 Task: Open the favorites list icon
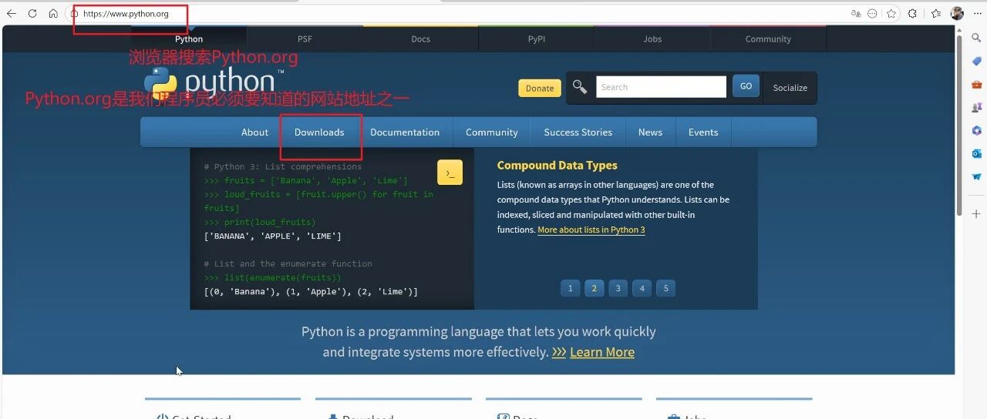tap(936, 14)
